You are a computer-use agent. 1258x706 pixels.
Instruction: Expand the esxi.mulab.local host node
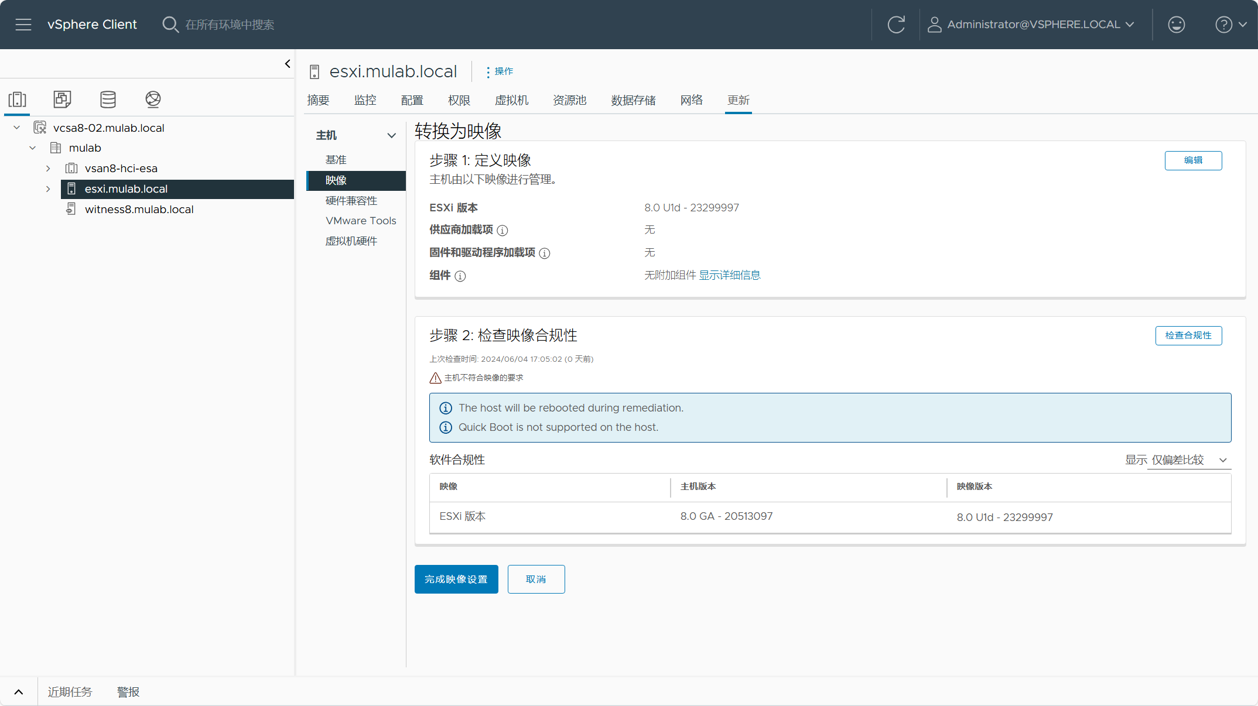(48, 189)
